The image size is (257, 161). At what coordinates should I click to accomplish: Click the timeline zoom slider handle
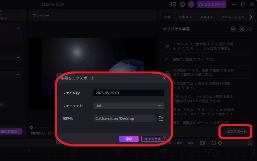(220, 143)
